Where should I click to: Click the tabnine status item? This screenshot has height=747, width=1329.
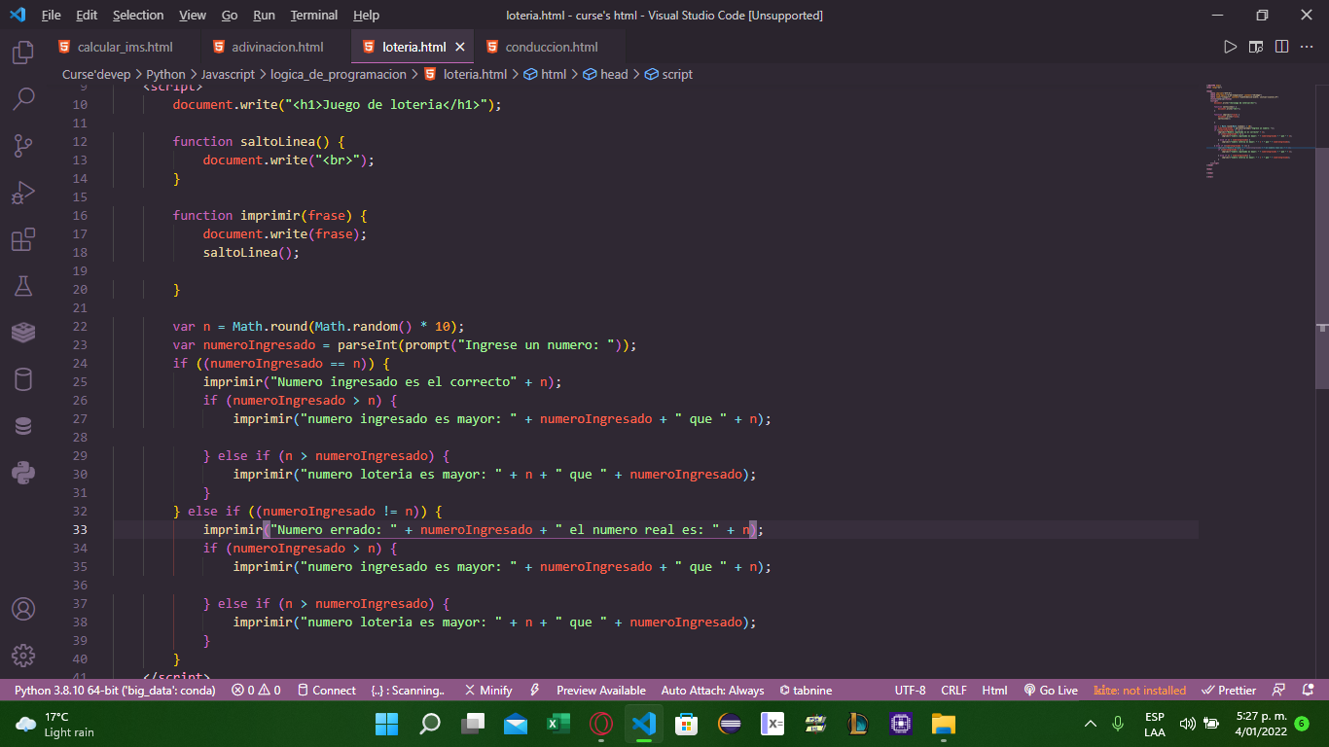[806, 690]
